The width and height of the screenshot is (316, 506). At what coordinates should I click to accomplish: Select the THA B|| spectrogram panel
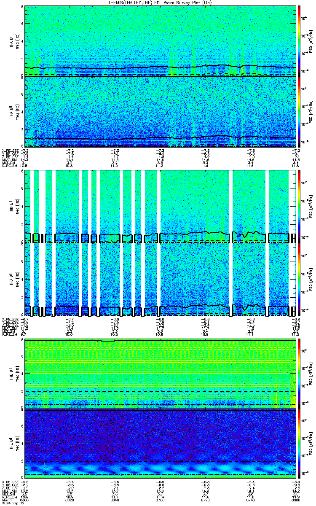(161, 112)
